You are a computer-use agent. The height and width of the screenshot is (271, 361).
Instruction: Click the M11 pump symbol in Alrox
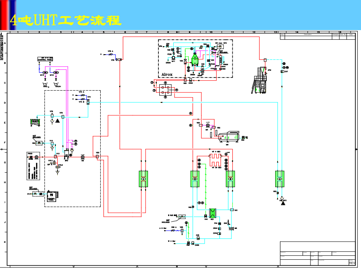coord(173,58)
